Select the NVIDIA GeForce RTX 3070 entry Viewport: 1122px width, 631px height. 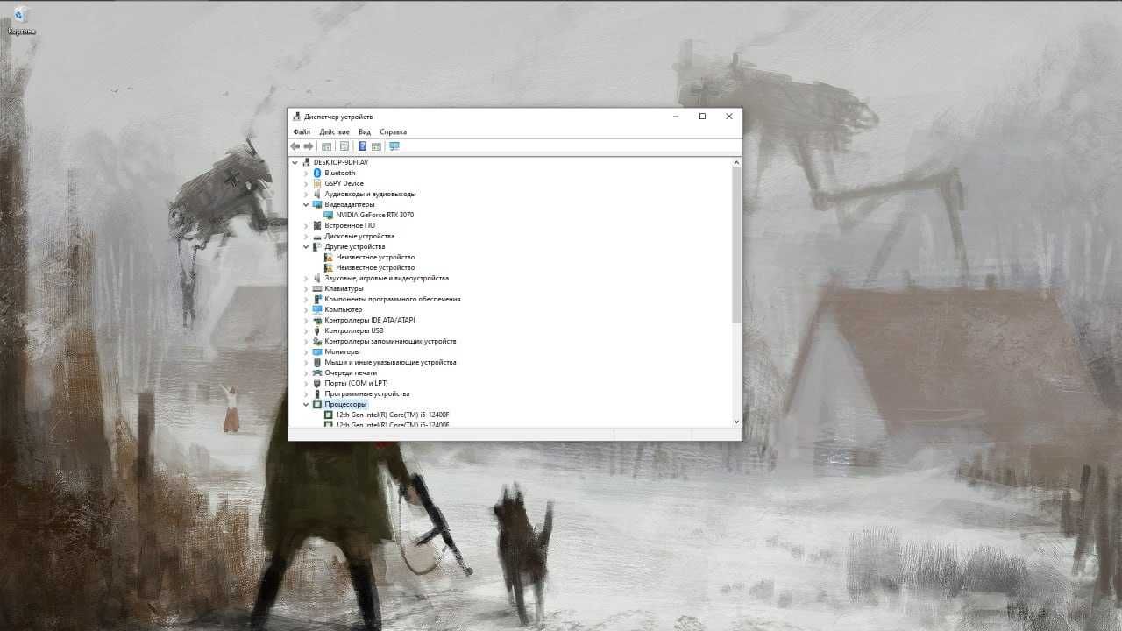click(374, 215)
